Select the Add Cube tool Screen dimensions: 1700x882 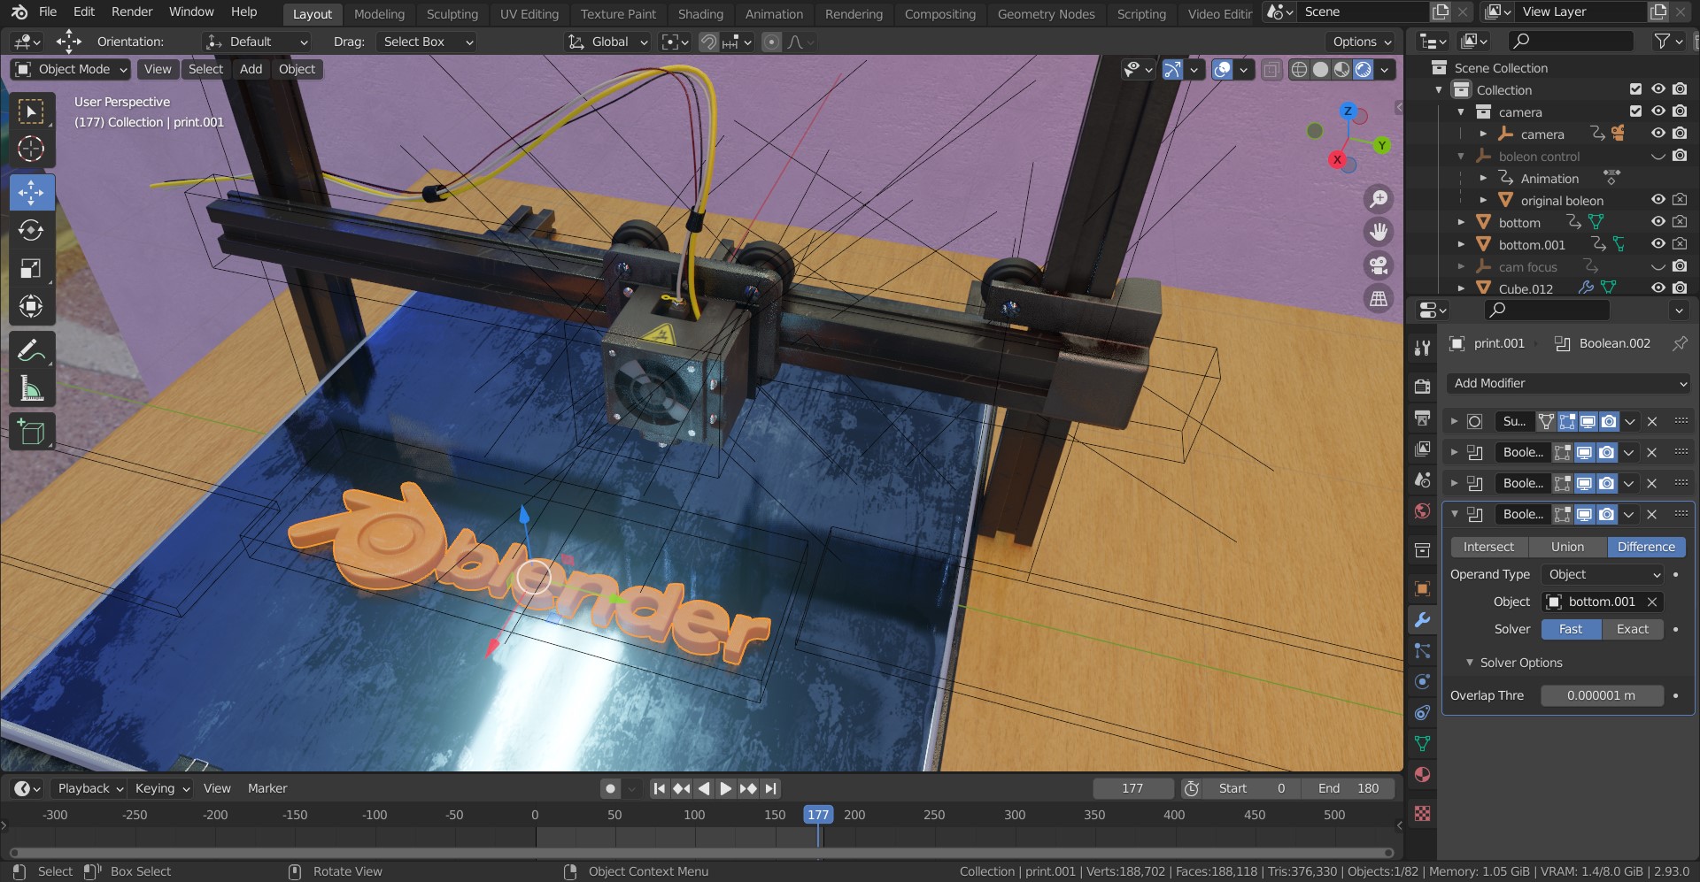31,432
